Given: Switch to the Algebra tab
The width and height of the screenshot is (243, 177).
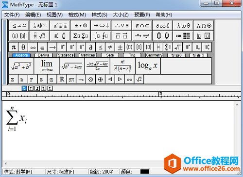Looking at the screenshot, I should tap(21, 55).
